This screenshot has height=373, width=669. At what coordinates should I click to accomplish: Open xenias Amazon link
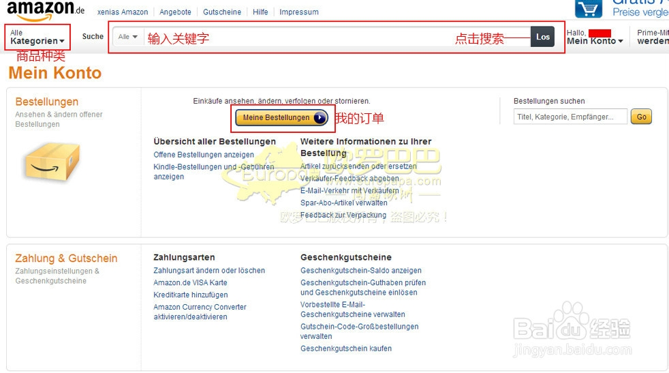pos(123,12)
